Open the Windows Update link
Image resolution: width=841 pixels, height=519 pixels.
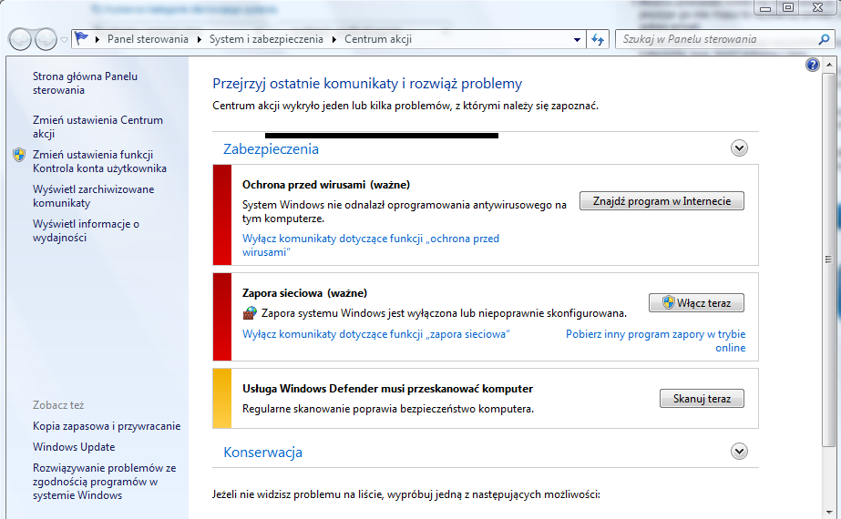pos(74,447)
